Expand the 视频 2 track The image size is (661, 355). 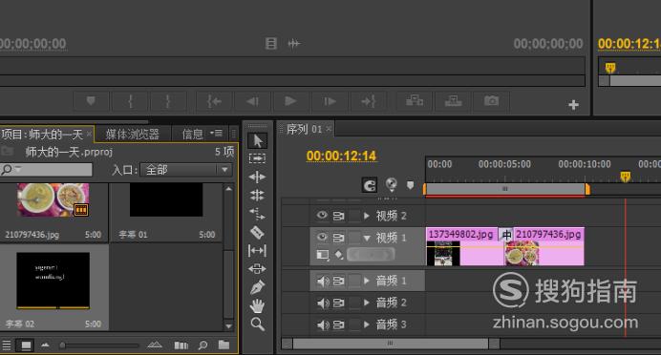(367, 216)
